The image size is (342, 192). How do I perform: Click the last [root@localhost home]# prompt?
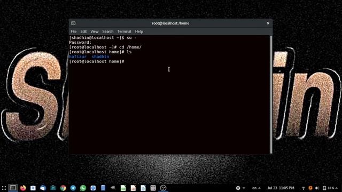(97, 61)
